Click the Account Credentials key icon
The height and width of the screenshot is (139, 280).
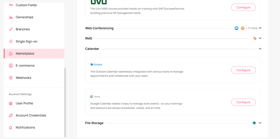click(x=11, y=116)
